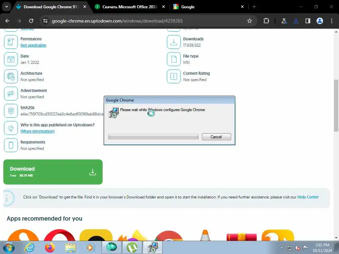Bookmark this page with the star icon
The image size is (339, 254).
click(250, 21)
